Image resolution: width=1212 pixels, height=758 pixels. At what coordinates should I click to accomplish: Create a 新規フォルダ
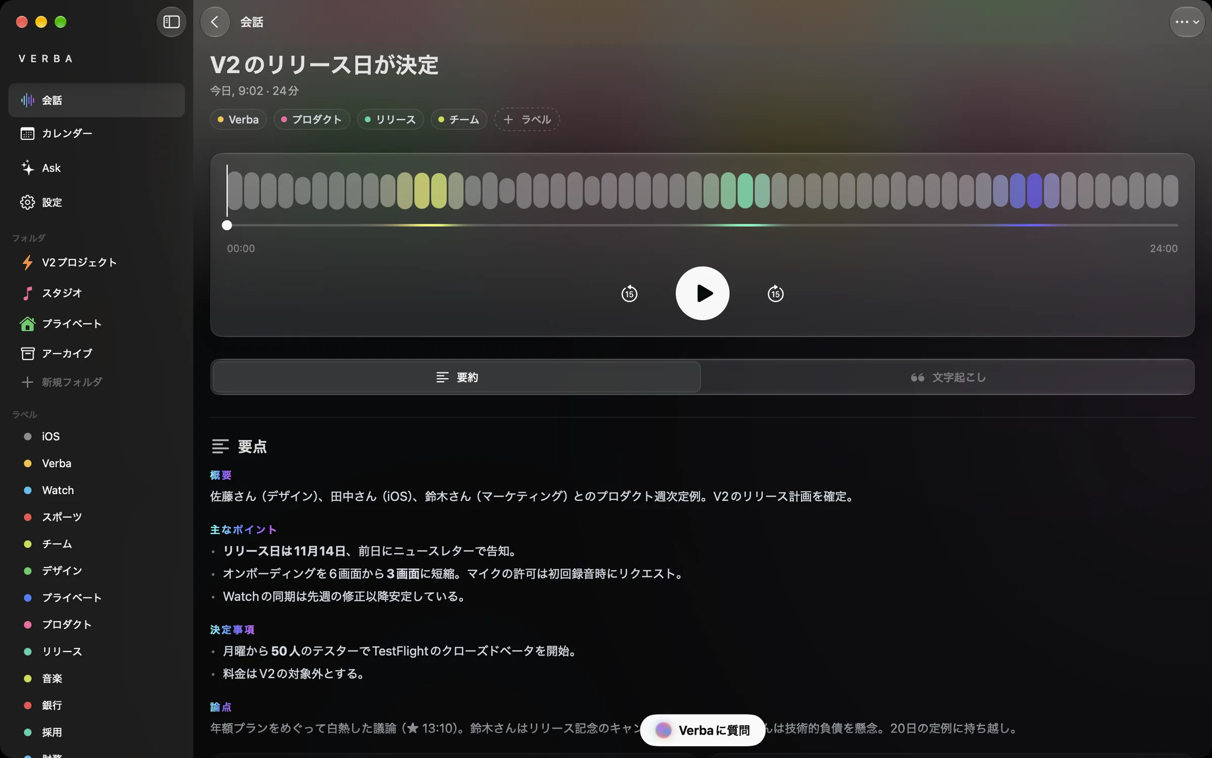pos(96,382)
